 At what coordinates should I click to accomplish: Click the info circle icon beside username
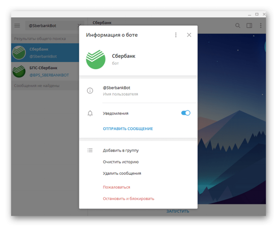point(90,91)
